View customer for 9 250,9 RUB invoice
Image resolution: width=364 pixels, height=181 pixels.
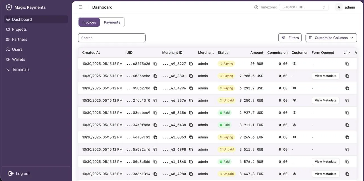pyautogui.click(x=294, y=100)
